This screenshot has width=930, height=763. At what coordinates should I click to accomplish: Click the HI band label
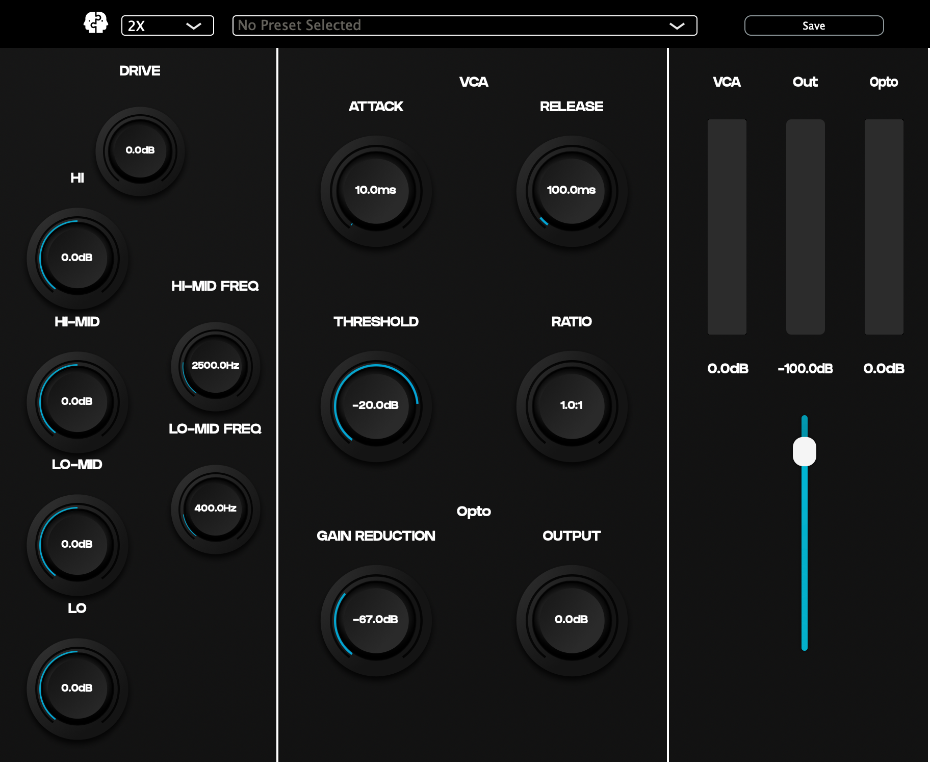tap(77, 178)
